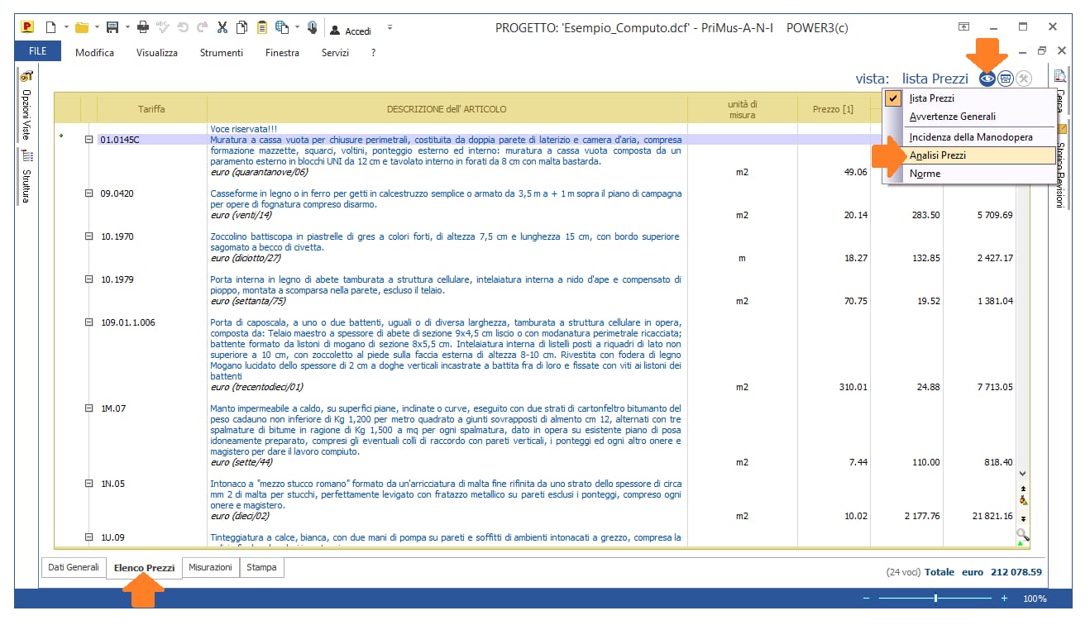Viewport: 1090px width, 625px height.
Task: Collapse the 09.0420 Casseforme article
Action: [x=88, y=191]
